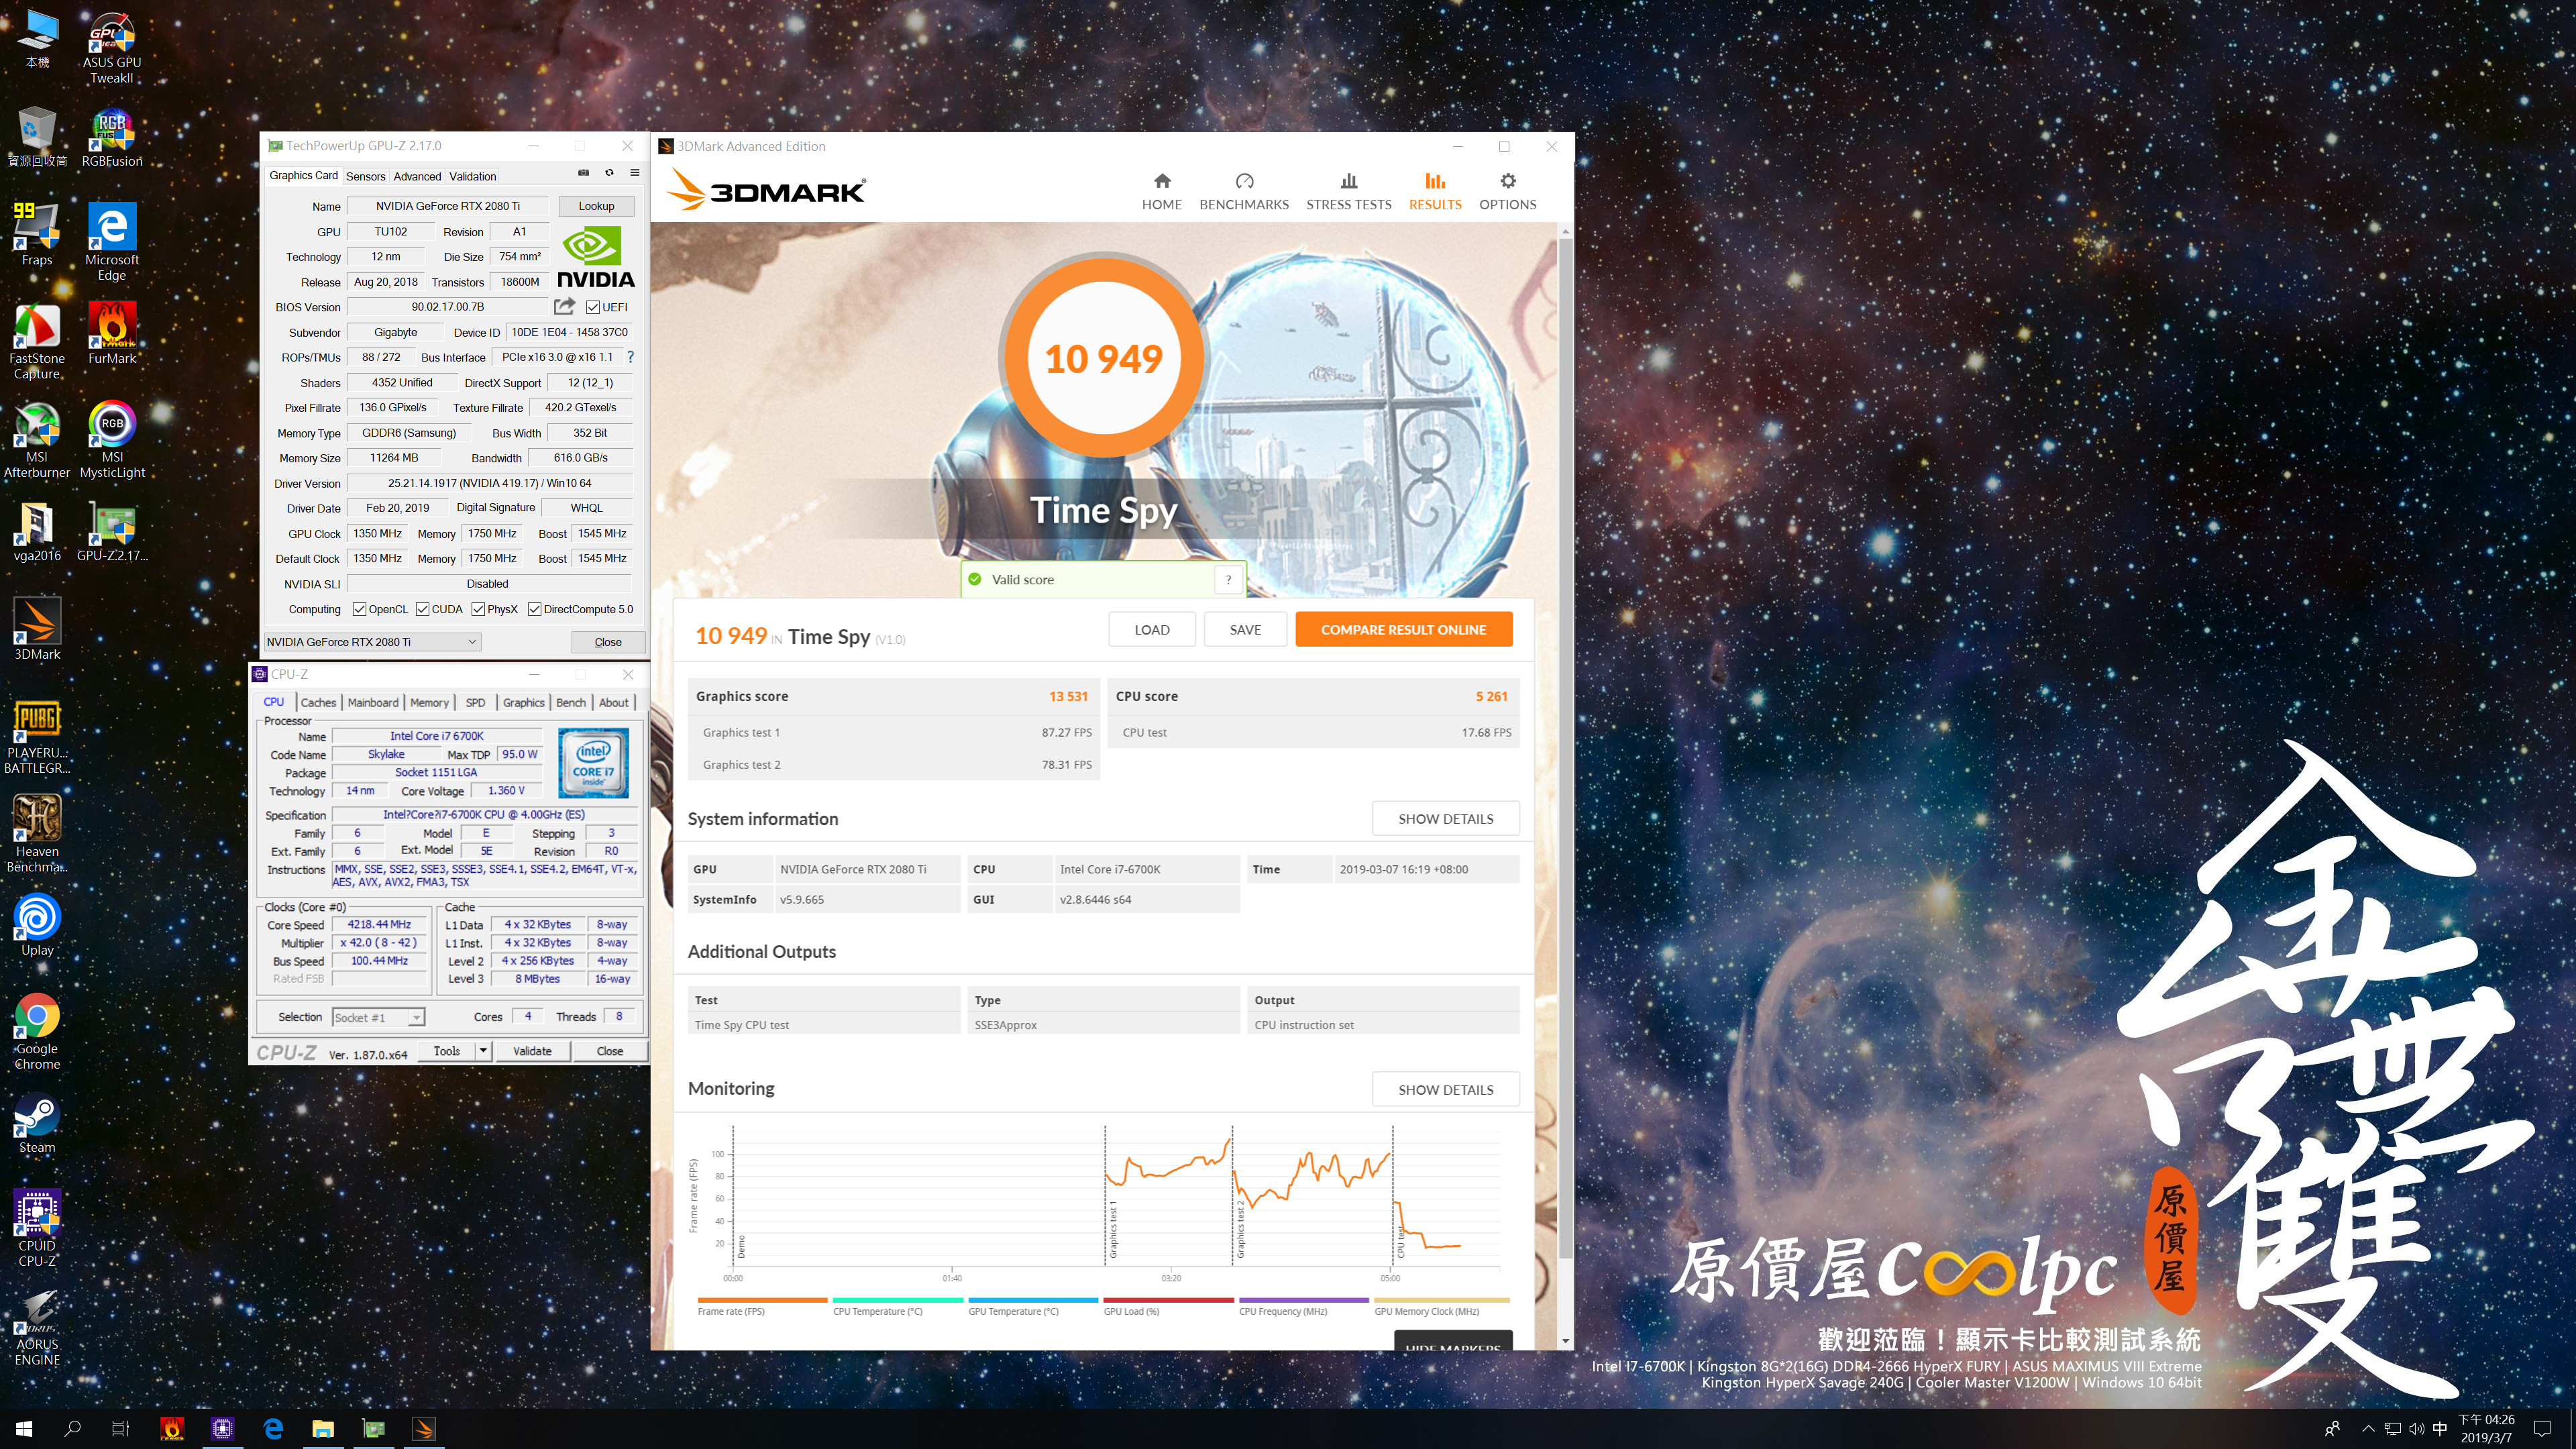Open OPTIONS in 3DMark navigation
The width and height of the screenshot is (2576, 1449).
1507,191
